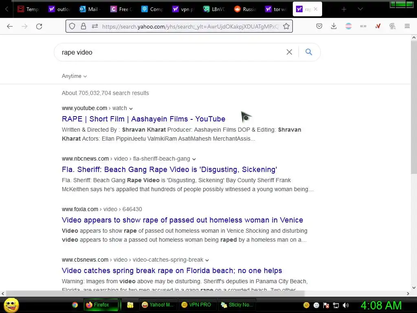Switch to the 'vpn p' tab
The image size is (417, 313).
[x=183, y=9]
